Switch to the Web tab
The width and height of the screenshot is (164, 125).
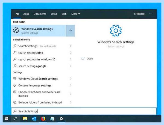64,14
